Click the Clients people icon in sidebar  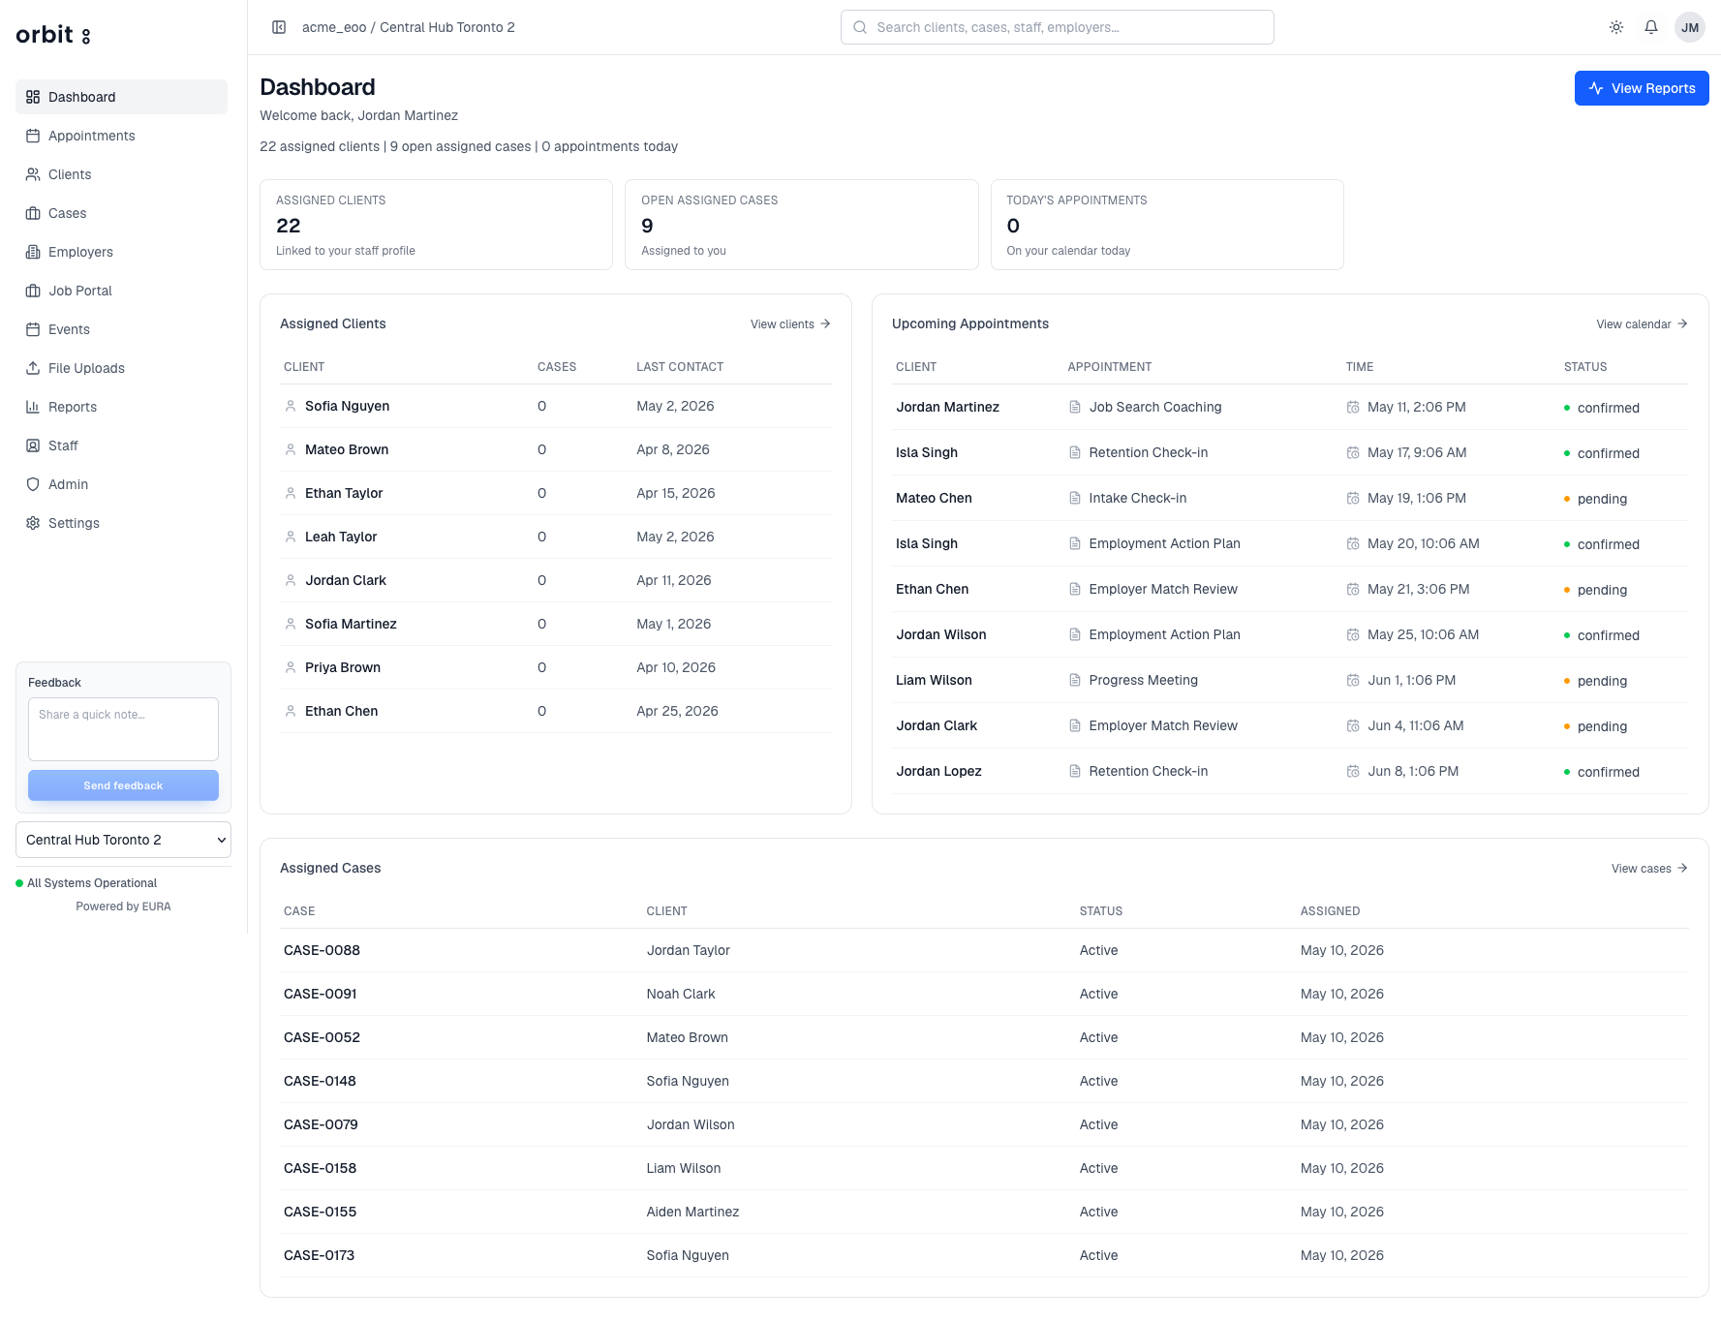[x=33, y=174]
